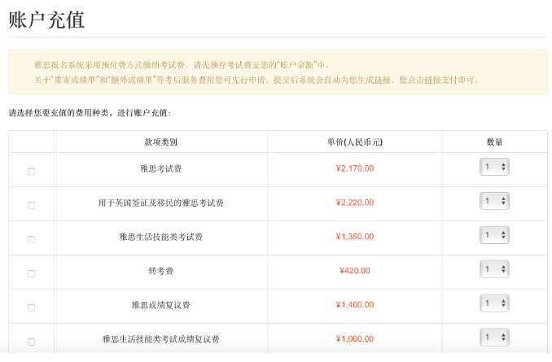The width and height of the screenshot is (552, 362).
Task: Click the notice line starting 雅思报名系统采用预付费方式
Action: (182, 65)
